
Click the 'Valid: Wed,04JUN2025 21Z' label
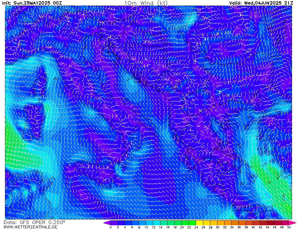click(x=261, y=3)
